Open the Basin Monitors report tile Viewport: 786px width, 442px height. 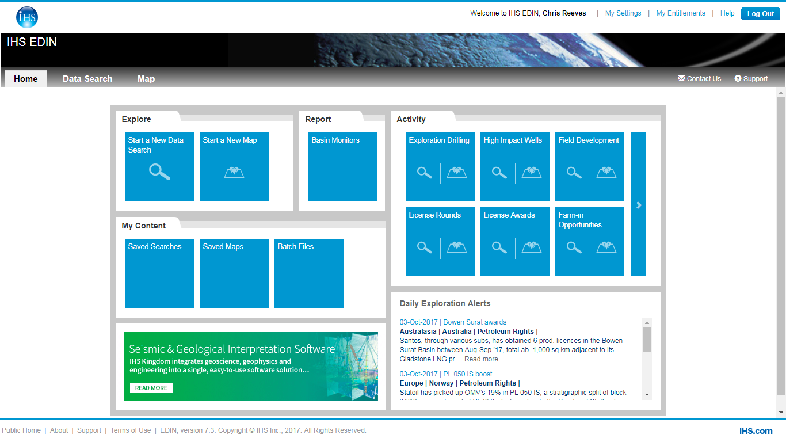342,167
